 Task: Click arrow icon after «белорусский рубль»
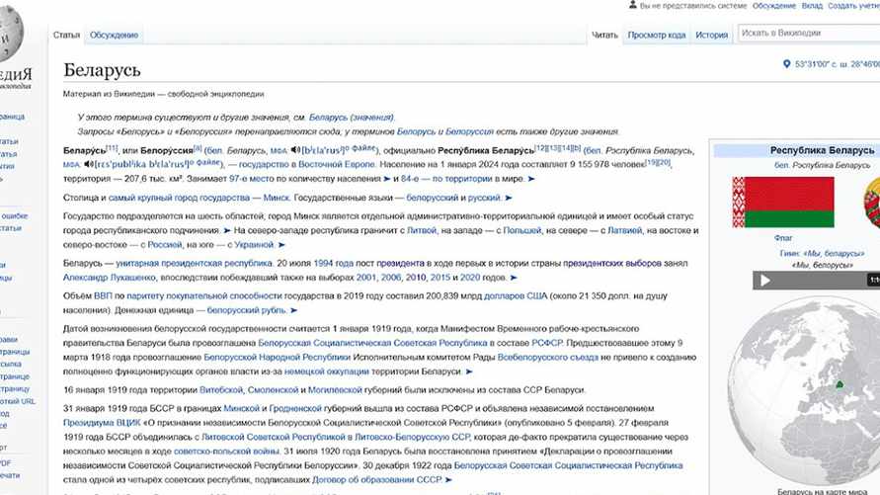point(293,310)
